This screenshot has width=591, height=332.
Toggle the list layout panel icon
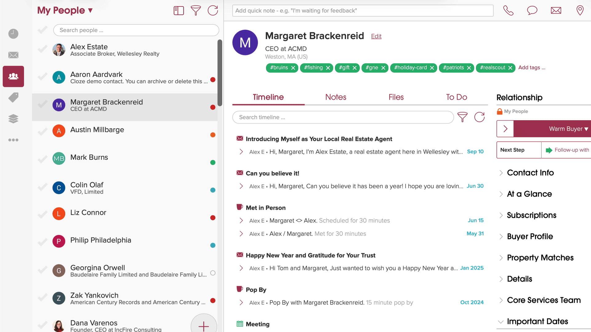point(179,10)
